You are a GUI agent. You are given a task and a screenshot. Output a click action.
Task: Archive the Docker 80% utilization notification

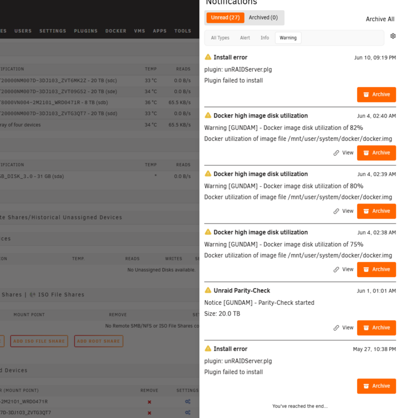(376, 211)
